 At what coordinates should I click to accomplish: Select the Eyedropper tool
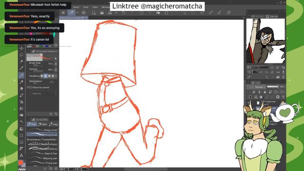tap(21, 68)
